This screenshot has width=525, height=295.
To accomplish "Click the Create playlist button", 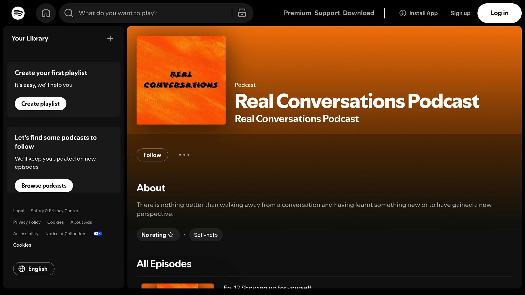I will 40,104.
